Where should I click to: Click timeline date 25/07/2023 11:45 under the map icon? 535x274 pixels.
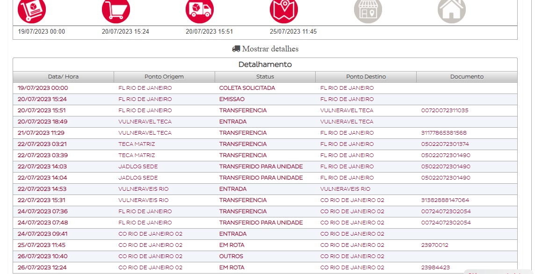point(293,32)
